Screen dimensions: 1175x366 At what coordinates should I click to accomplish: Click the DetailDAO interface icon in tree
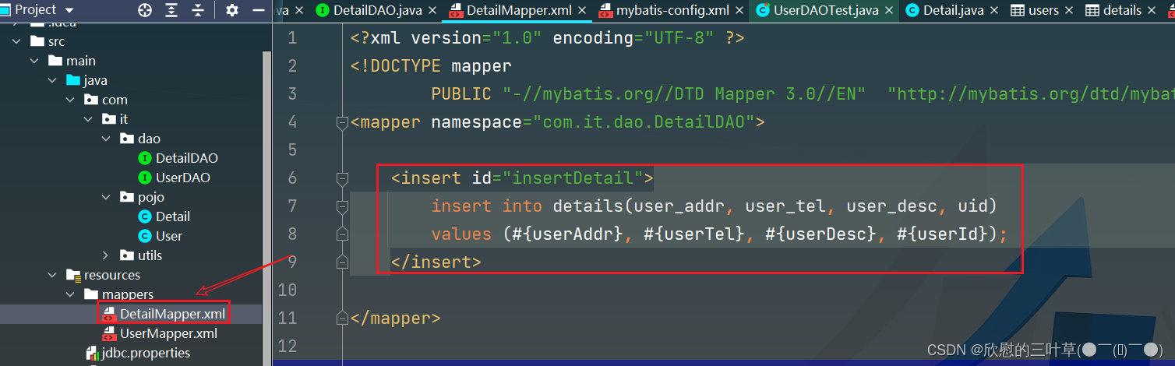coord(144,158)
